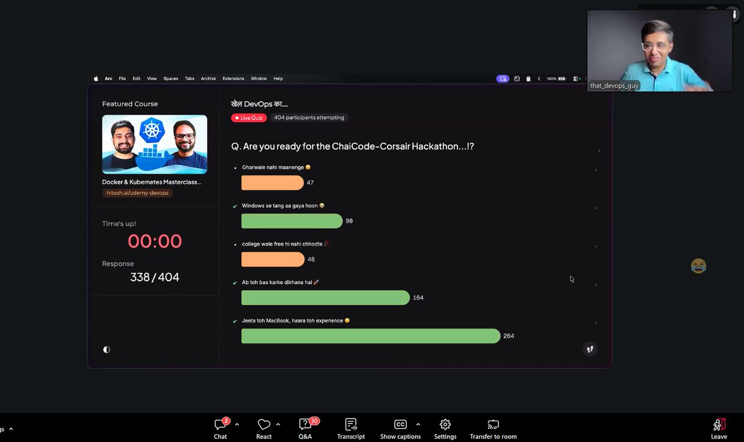Screen dimensions: 744x442
Task: Click the 'Featured Course' heading
Action: [130, 104]
